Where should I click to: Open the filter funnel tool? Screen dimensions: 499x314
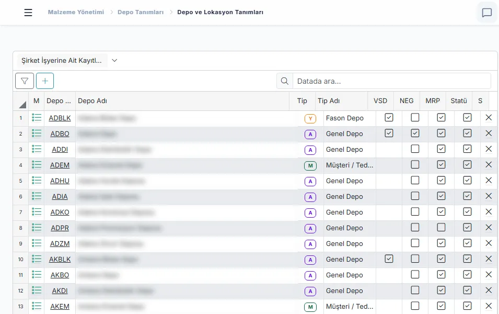tap(25, 81)
